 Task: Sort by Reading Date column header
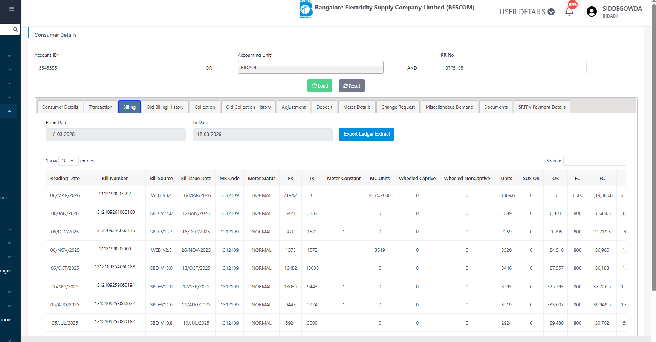65,178
